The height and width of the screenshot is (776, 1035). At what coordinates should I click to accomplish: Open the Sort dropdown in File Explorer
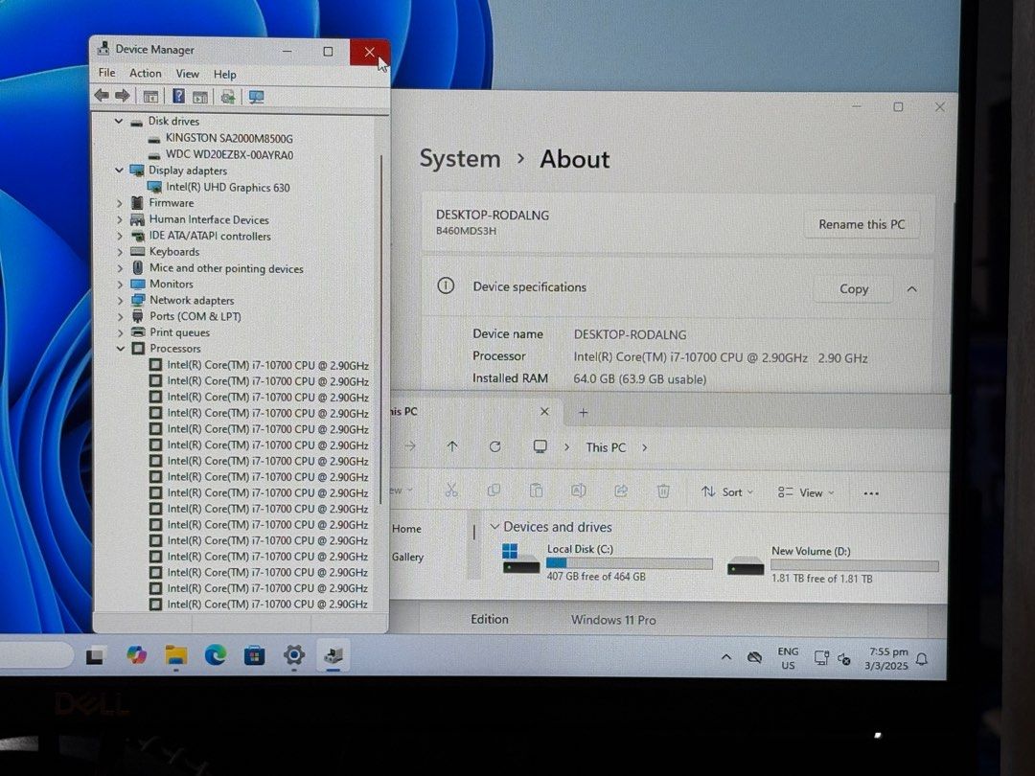pos(726,491)
